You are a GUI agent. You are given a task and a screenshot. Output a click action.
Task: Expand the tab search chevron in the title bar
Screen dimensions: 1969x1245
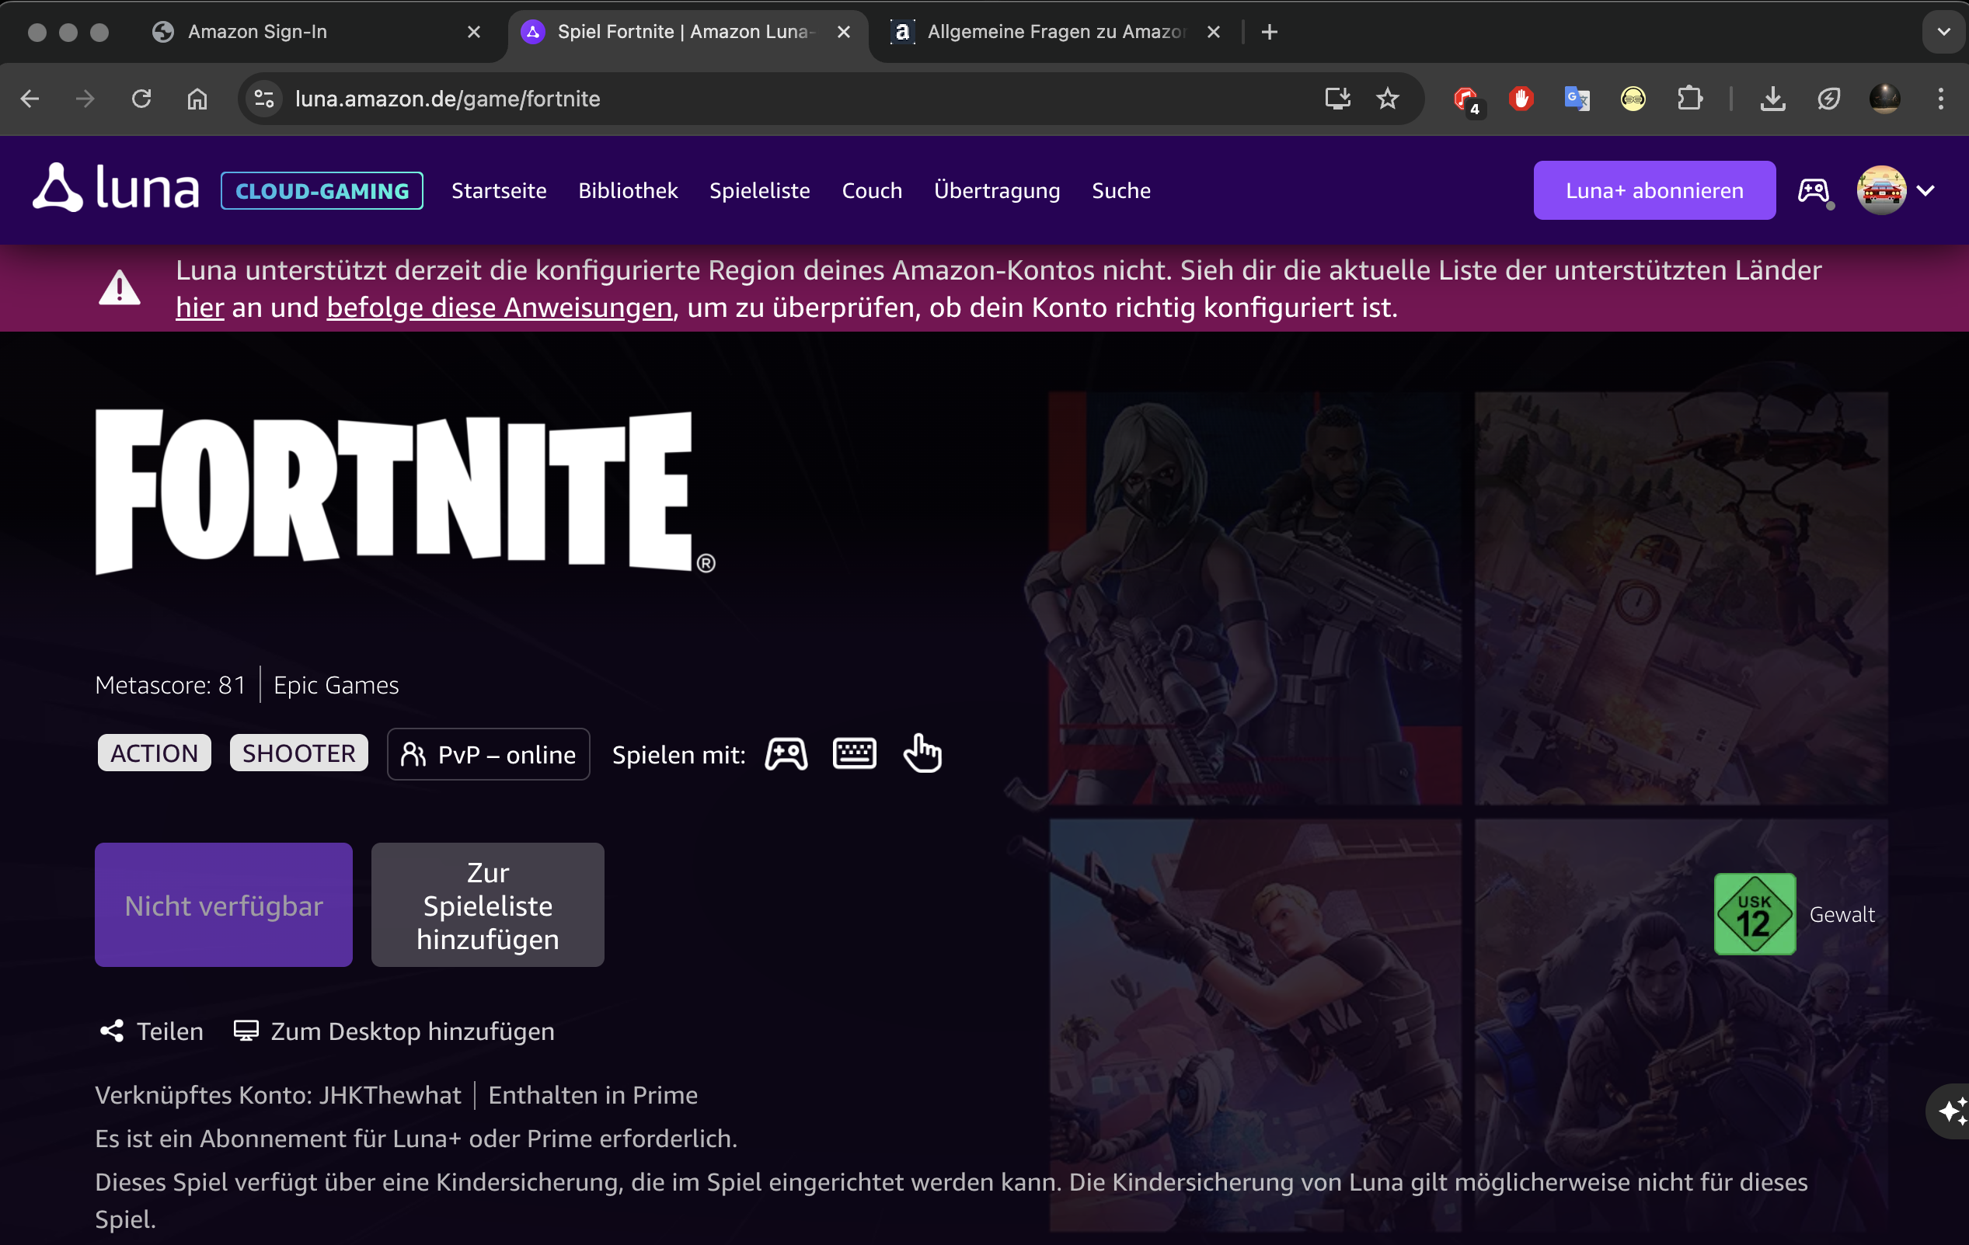[x=1943, y=32]
